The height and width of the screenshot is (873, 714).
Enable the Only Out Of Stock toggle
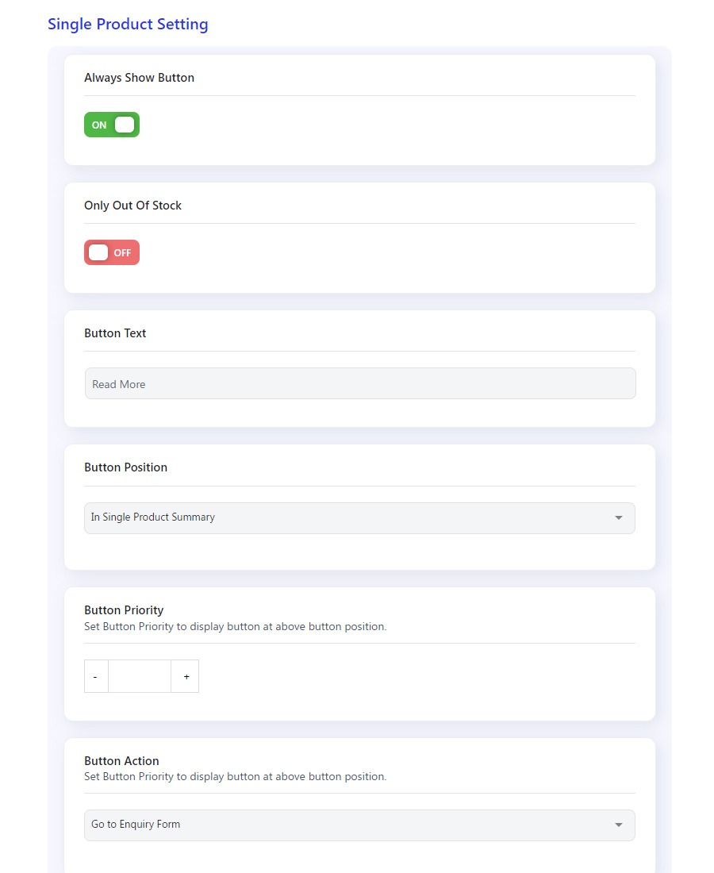click(x=111, y=252)
